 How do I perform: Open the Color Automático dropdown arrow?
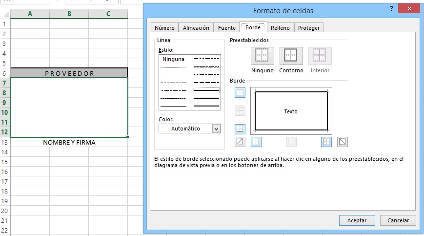(x=217, y=129)
